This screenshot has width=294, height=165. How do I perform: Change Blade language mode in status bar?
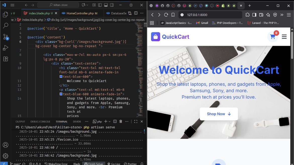click(77, 164)
